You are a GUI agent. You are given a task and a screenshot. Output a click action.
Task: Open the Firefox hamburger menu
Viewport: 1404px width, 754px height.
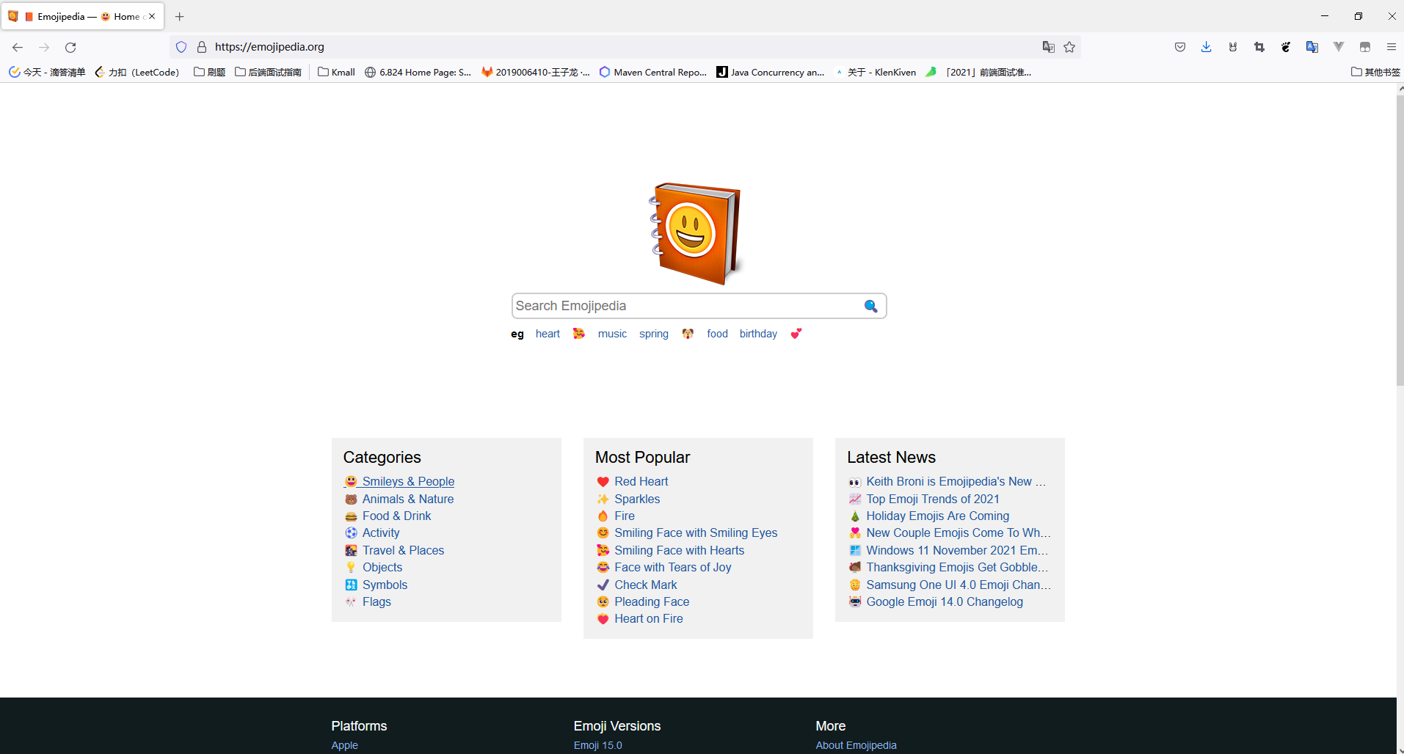[x=1391, y=47]
